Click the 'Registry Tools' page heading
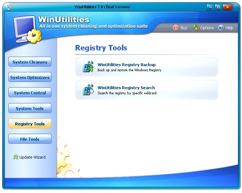The width and height of the screenshot is (242, 193). [x=101, y=48]
